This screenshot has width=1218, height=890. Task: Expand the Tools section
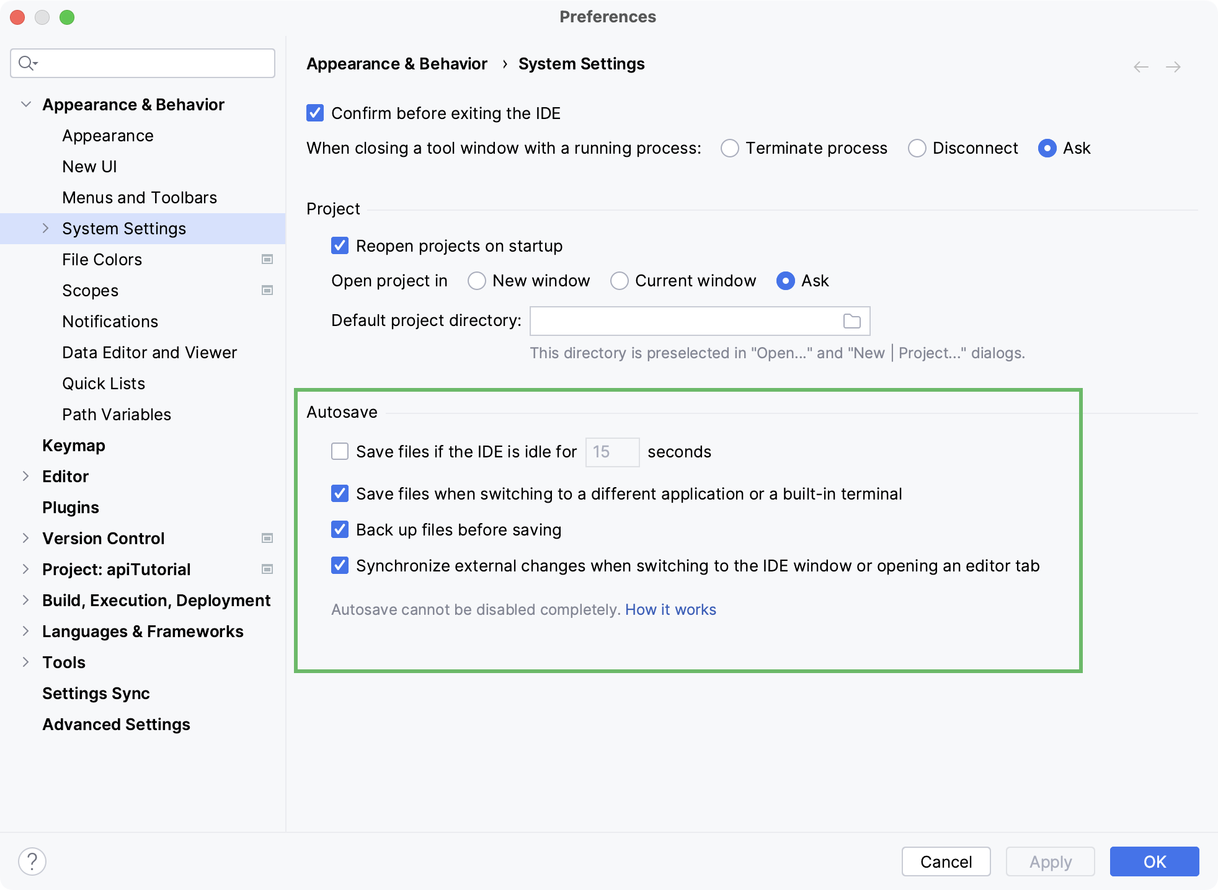[25, 661]
